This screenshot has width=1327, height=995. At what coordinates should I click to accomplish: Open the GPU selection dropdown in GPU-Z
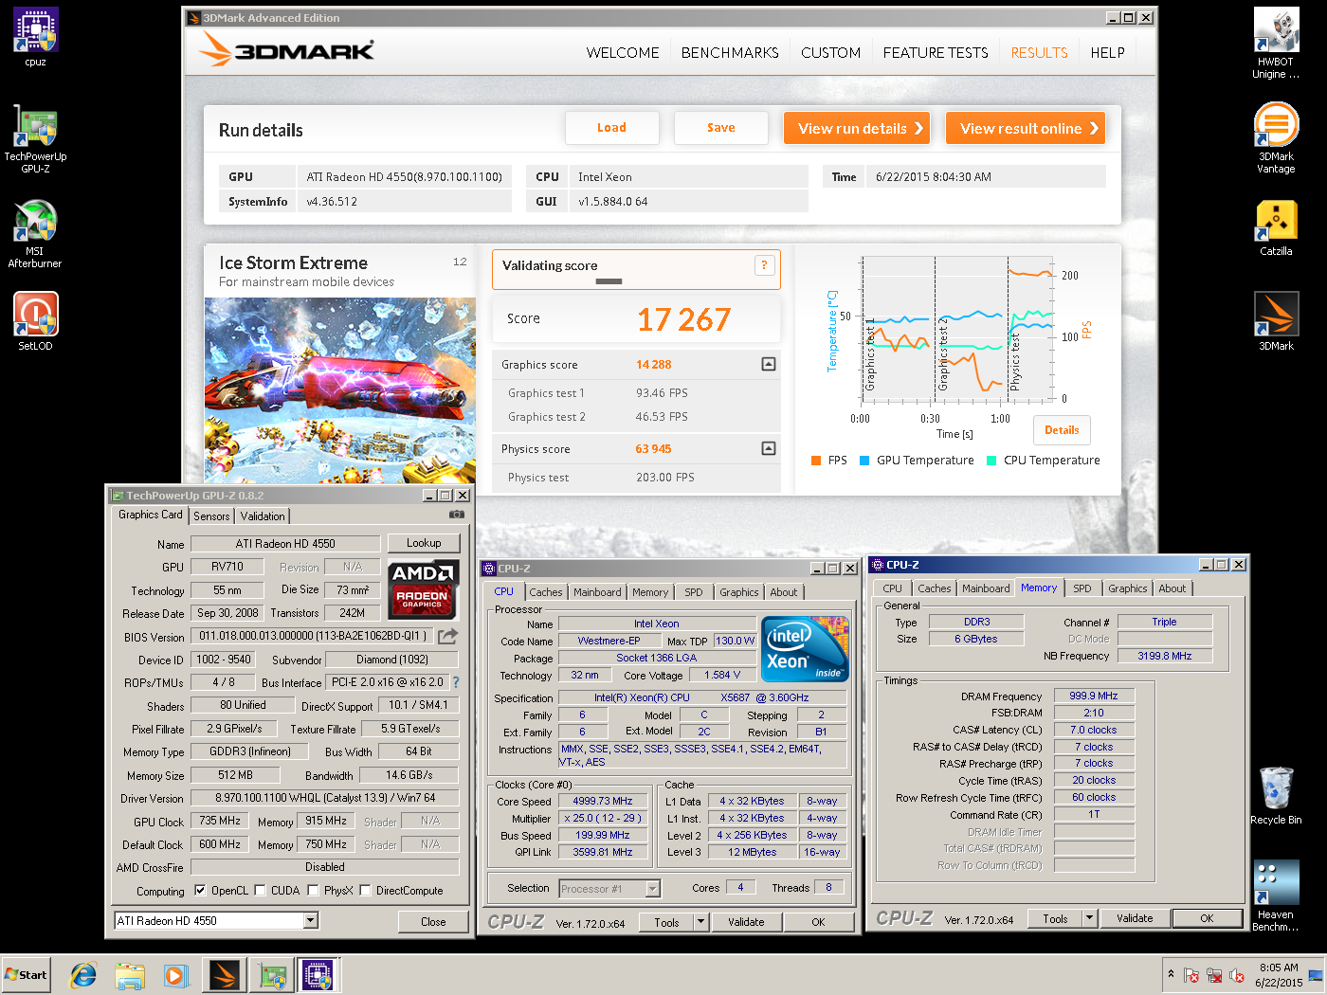click(310, 920)
